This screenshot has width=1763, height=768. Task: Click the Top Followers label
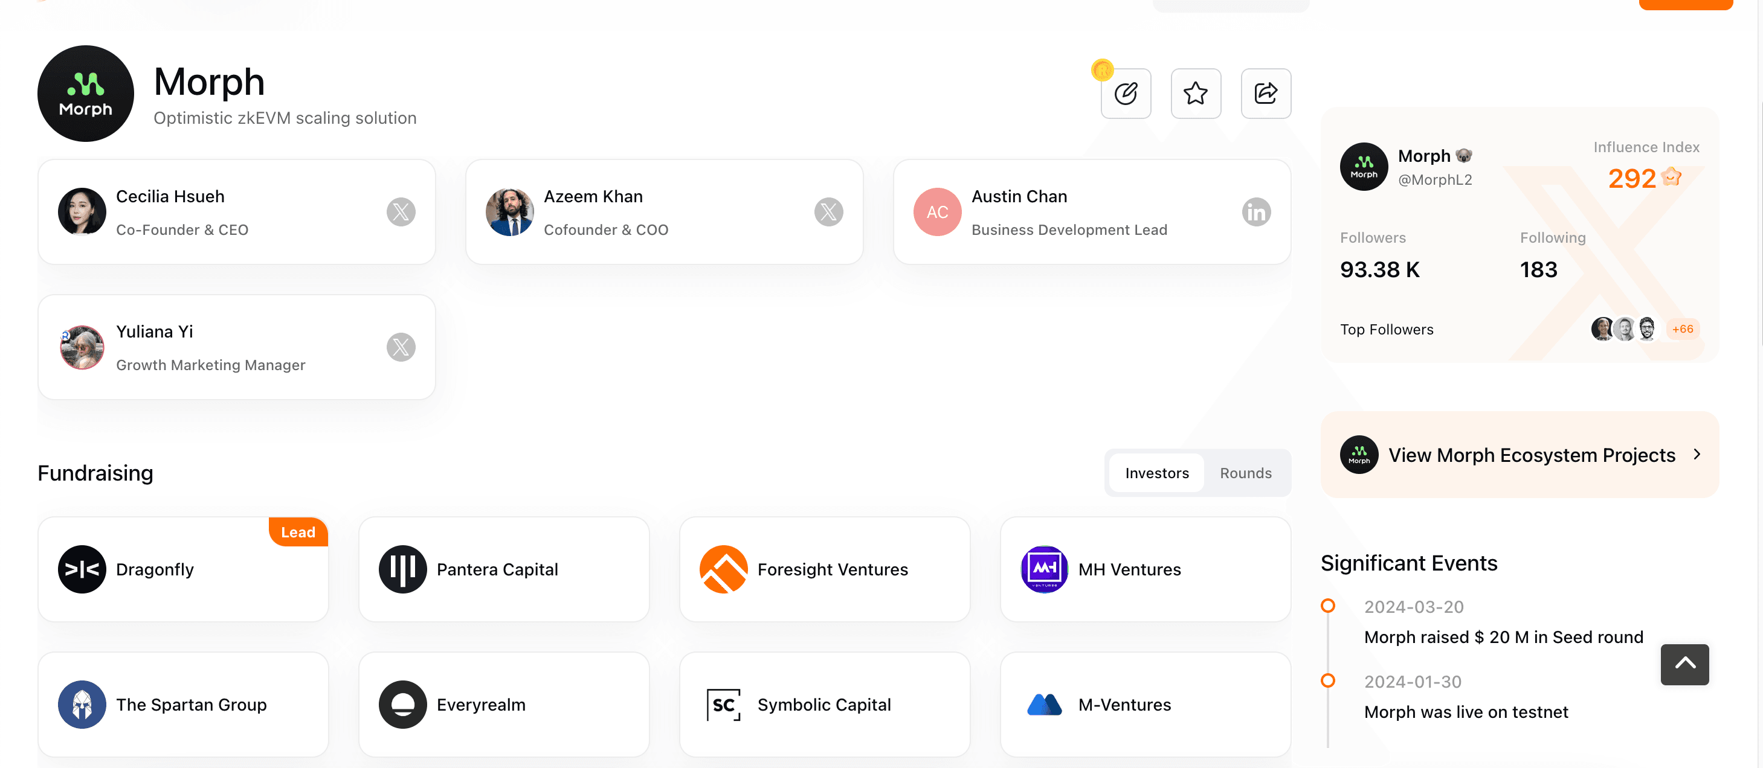point(1387,330)
